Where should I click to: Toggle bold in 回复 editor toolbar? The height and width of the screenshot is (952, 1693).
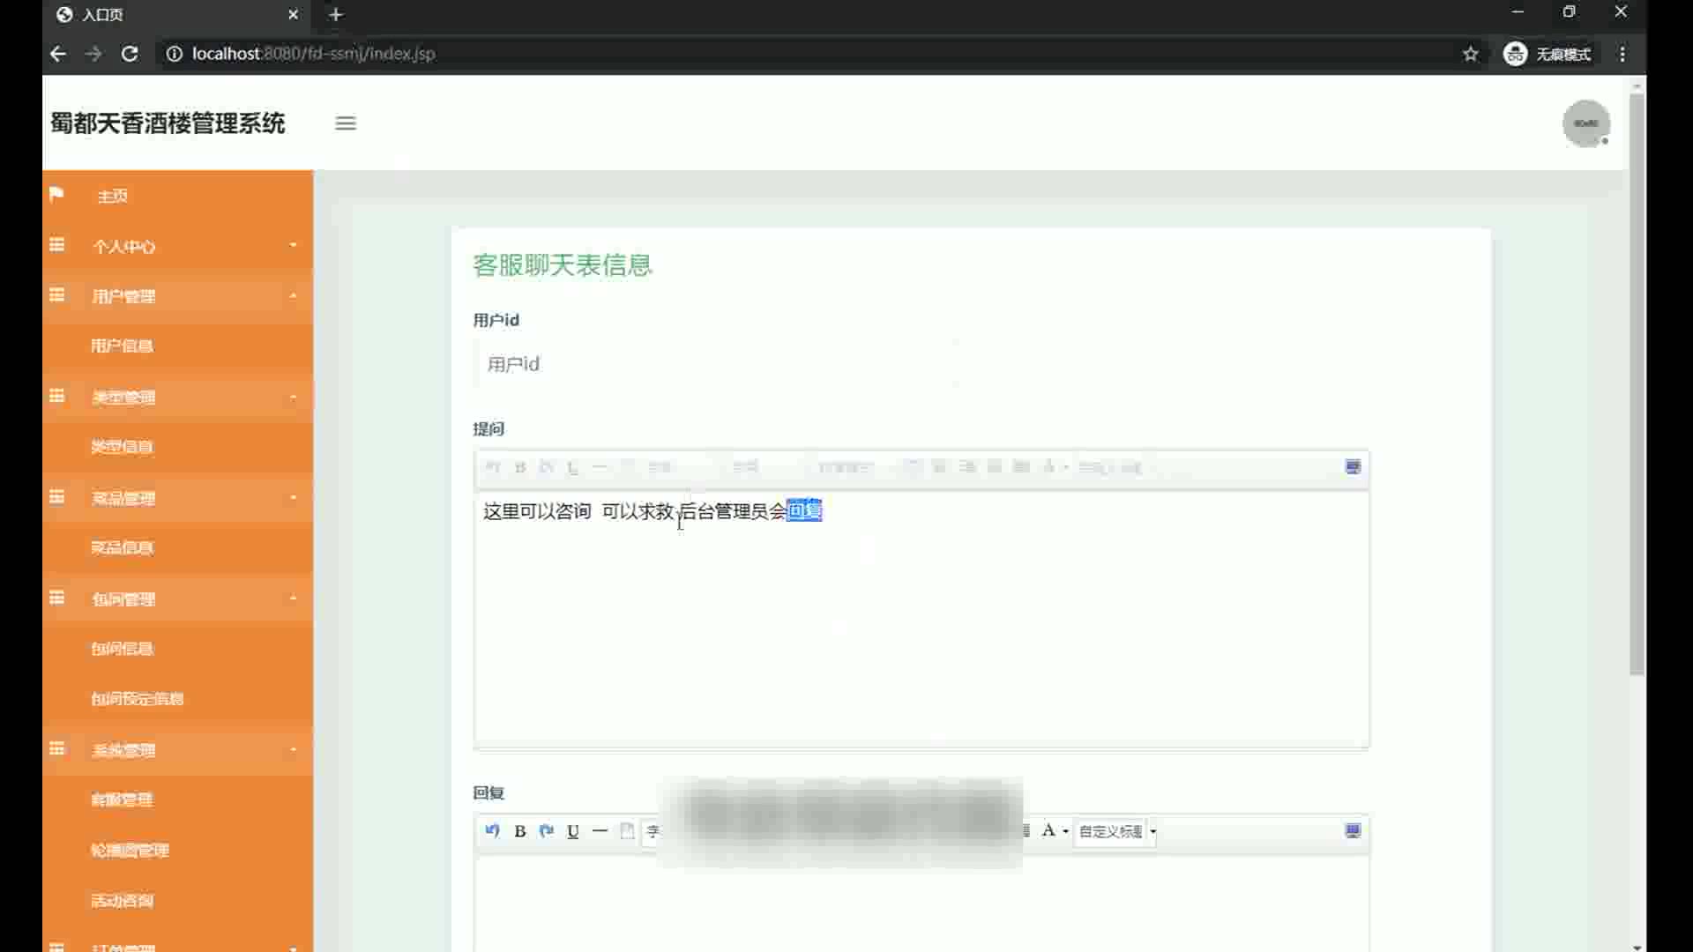tap(520, 830)
